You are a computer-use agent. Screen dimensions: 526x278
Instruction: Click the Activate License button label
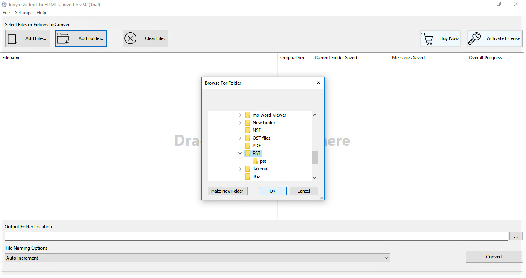(503, 38)
